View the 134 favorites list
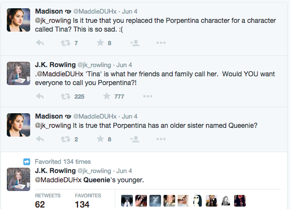The height and width of the screenshot is (209, 290). point(88,201)
